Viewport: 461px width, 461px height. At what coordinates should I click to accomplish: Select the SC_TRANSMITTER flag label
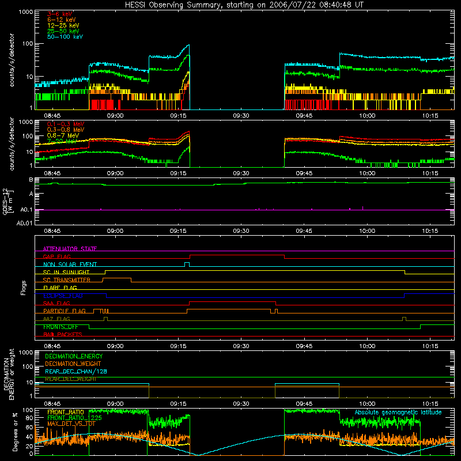(67, 280)
